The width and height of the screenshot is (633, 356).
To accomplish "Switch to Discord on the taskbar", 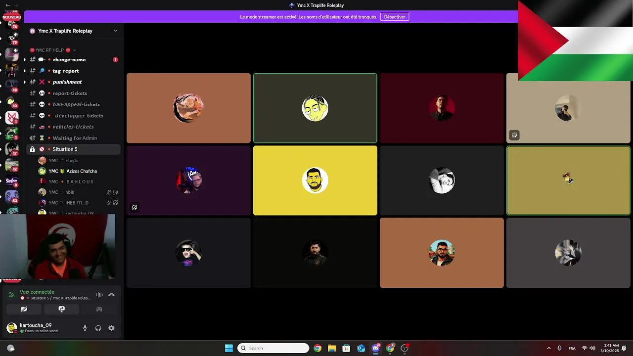I will (x=375, y=348).
